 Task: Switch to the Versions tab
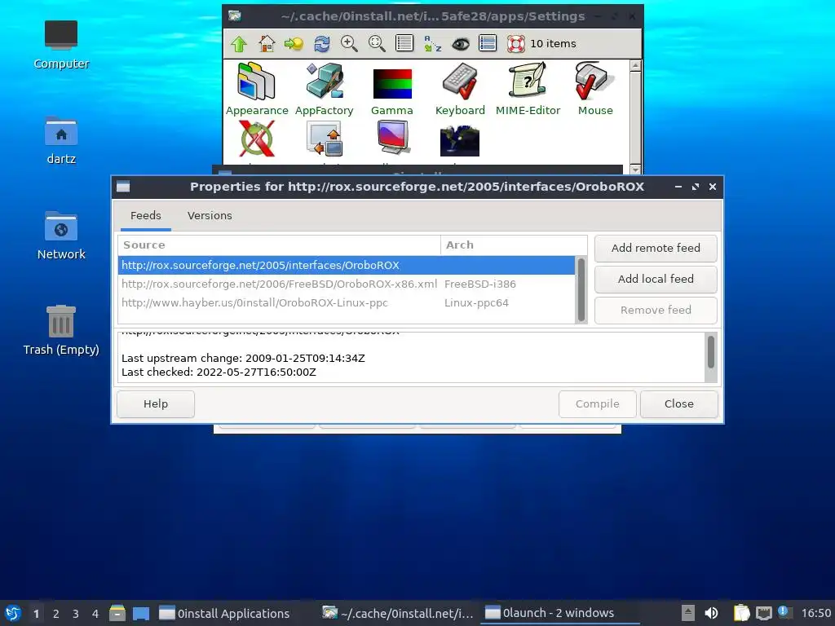click(210, 215)
